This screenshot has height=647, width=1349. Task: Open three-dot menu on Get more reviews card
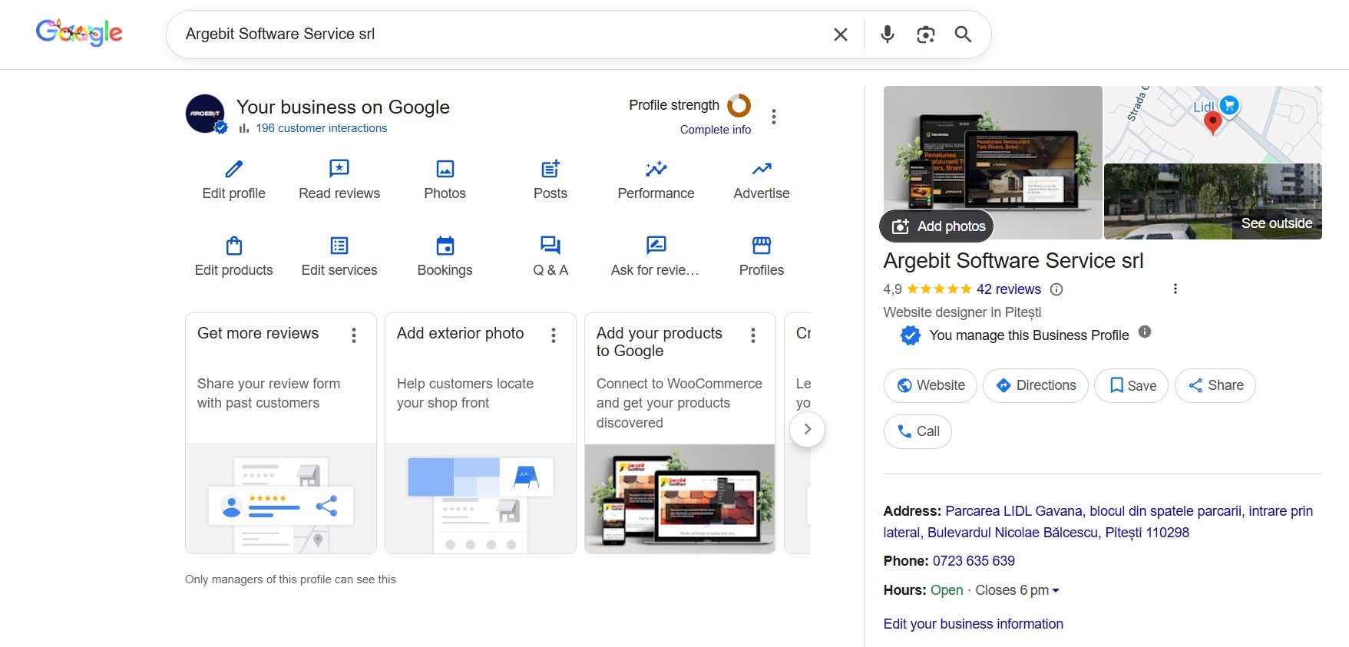pyautogui.click(x=354, y=335)
